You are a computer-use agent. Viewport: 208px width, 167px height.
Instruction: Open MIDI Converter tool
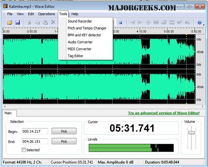(85, 49)
